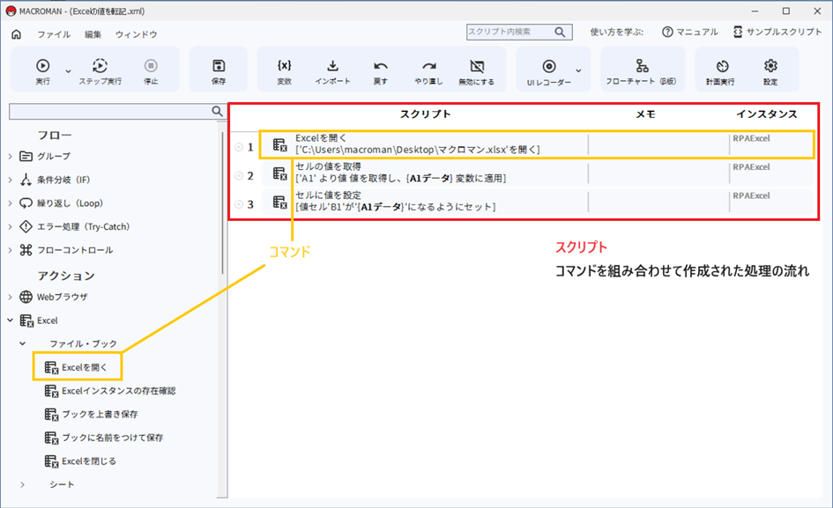The width and height of the screenshot is (833, 508).
Task: Open the ファイル menu
Action: tap(54, 34)
